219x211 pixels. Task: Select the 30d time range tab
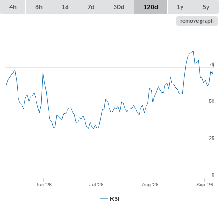coord(119,7)
